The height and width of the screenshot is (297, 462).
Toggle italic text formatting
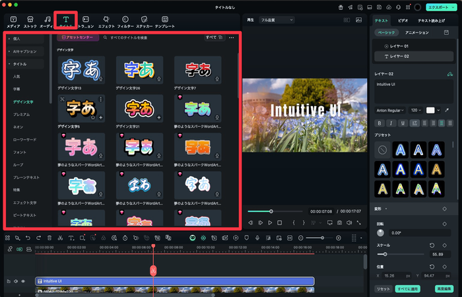(390, 123)
